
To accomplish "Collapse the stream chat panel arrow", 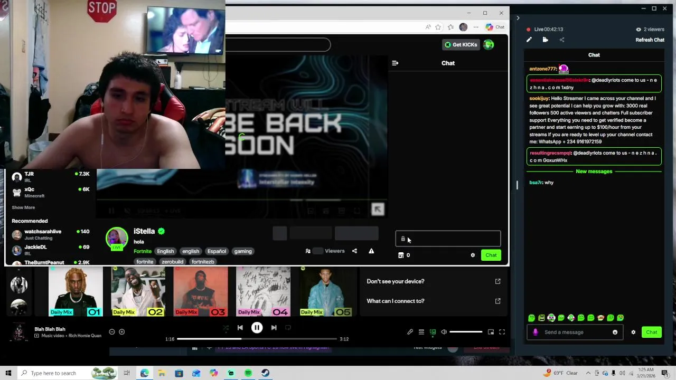I will tap(518, 18).
